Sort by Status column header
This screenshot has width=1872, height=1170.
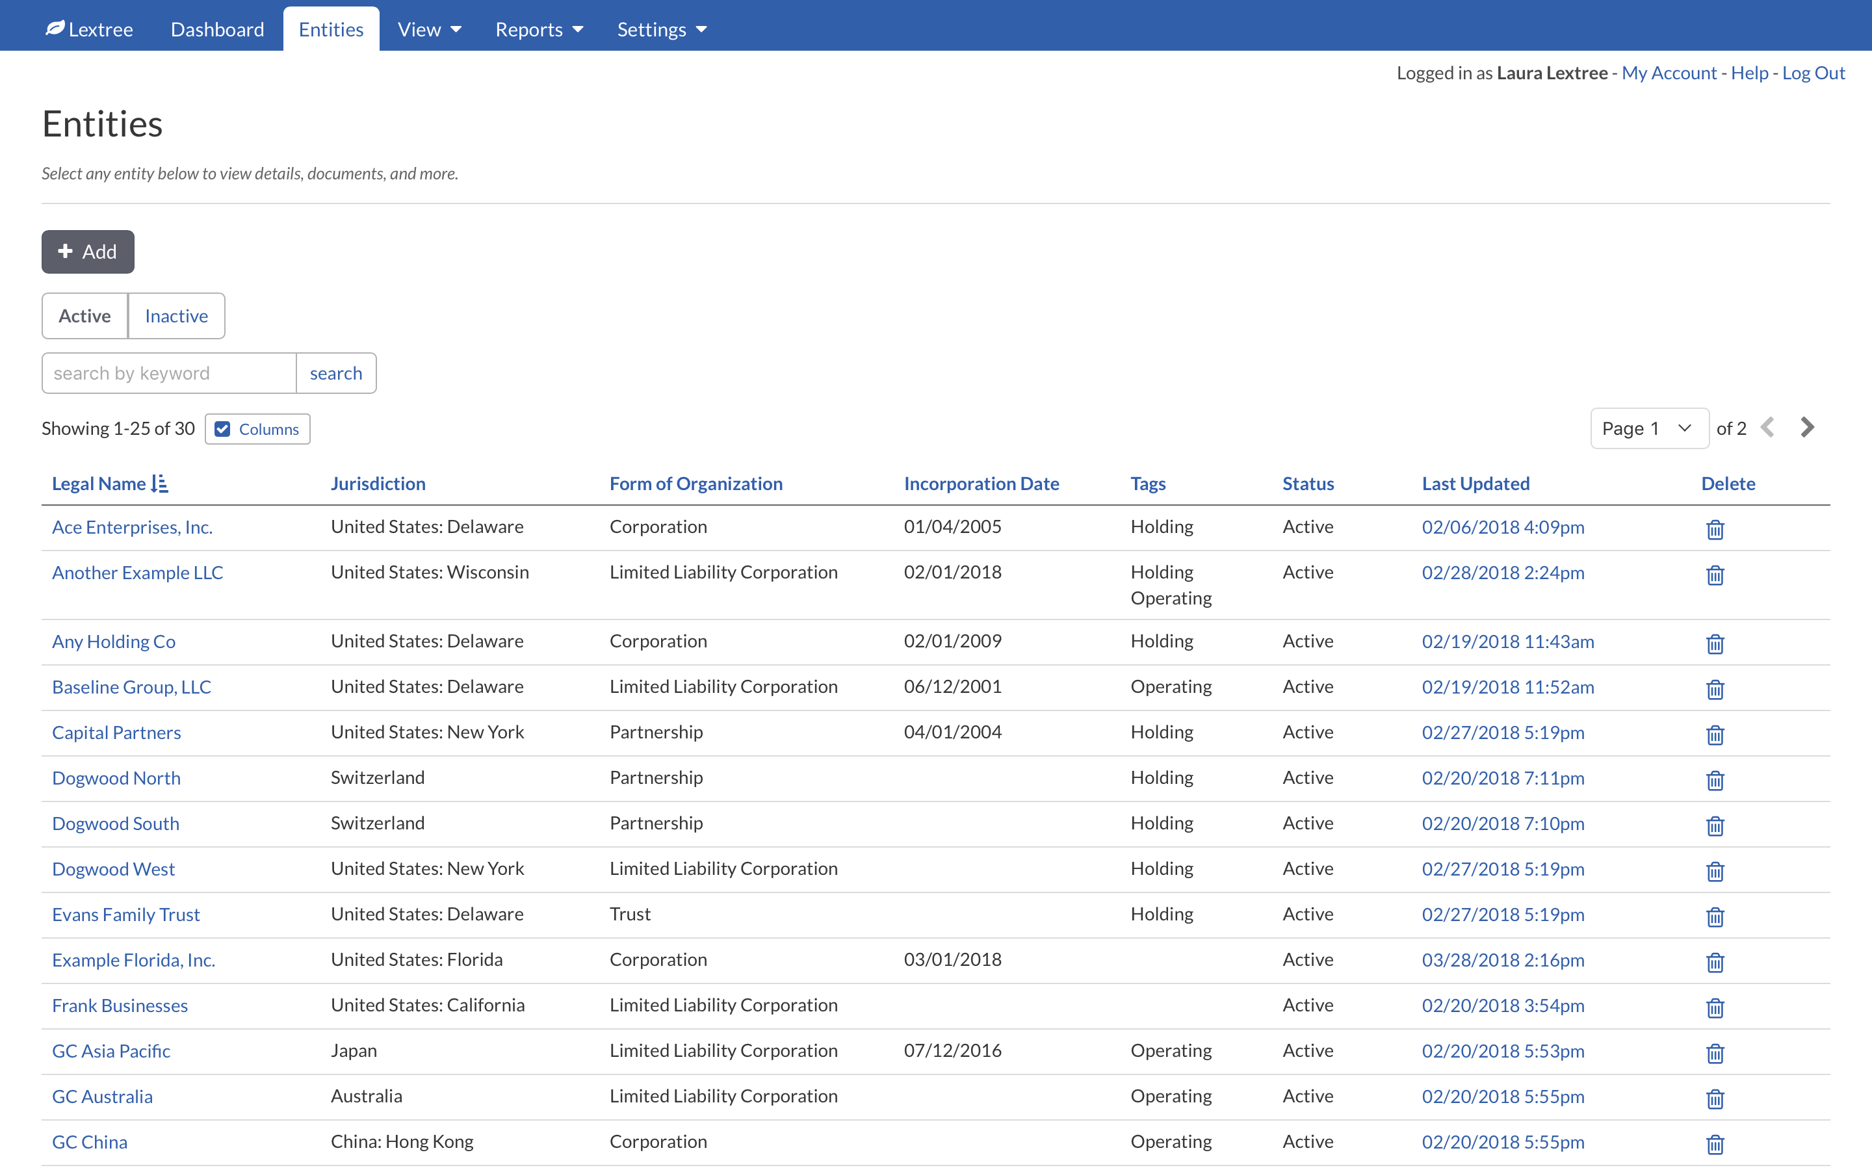pos(1308,484)
